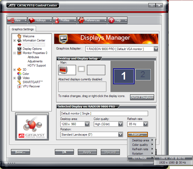Image resolution: width=193 pixels, height=169 pixels.
Task: Click the Video film reel icon
Action: click(19, 78)
